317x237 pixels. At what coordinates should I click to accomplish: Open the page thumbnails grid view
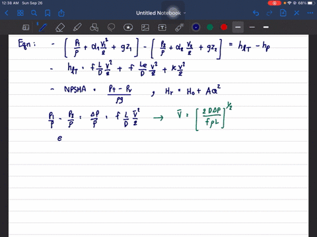[x=20, y=13]
